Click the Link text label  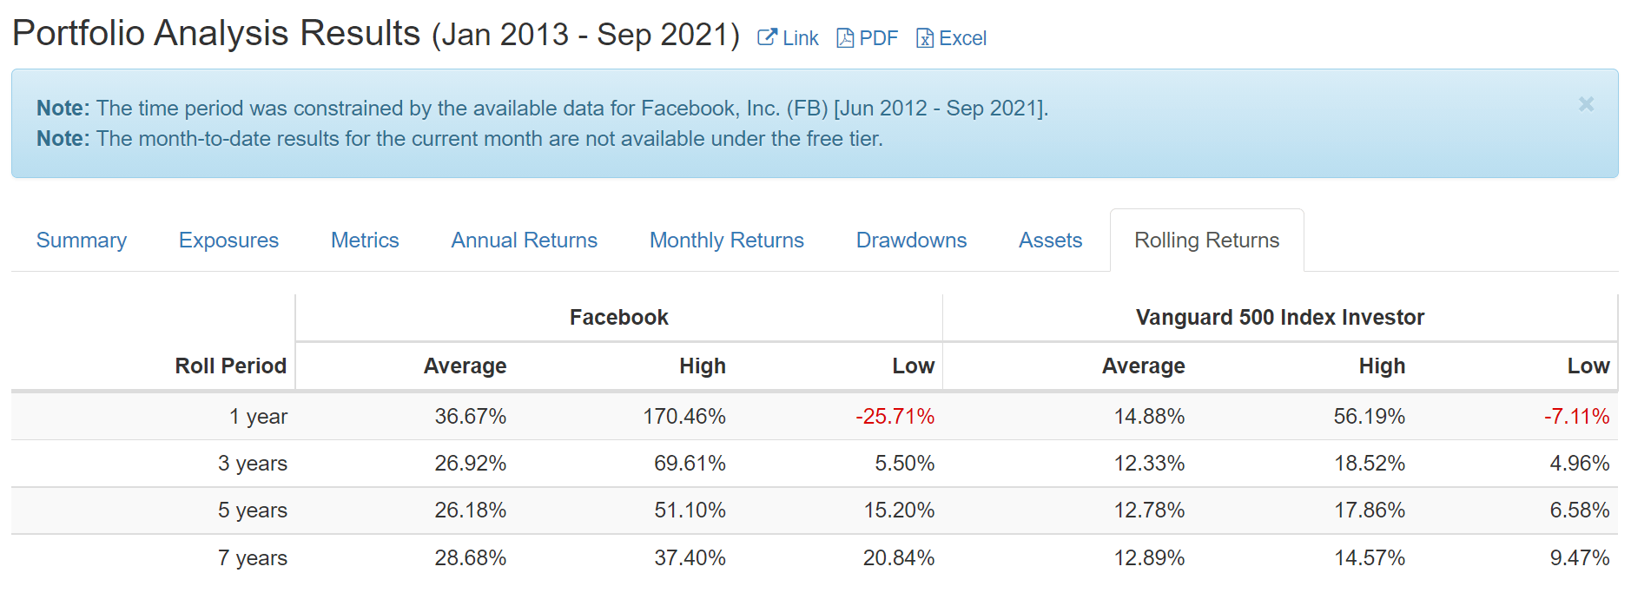(801, 38)
